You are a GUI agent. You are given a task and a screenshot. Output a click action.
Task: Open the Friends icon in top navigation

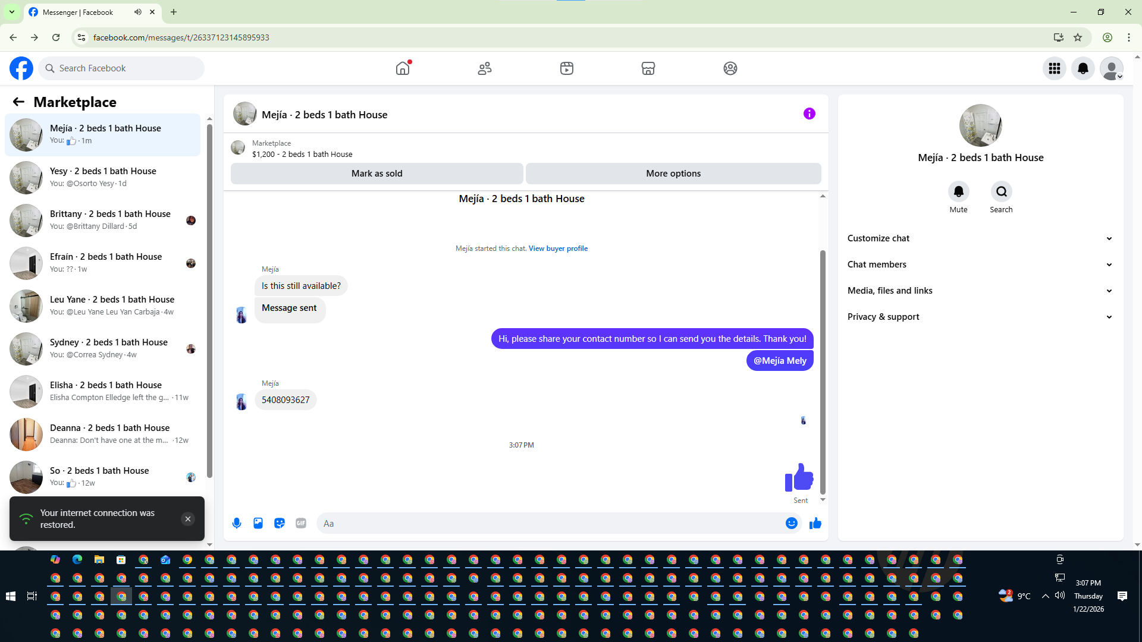tap(485, 68)
